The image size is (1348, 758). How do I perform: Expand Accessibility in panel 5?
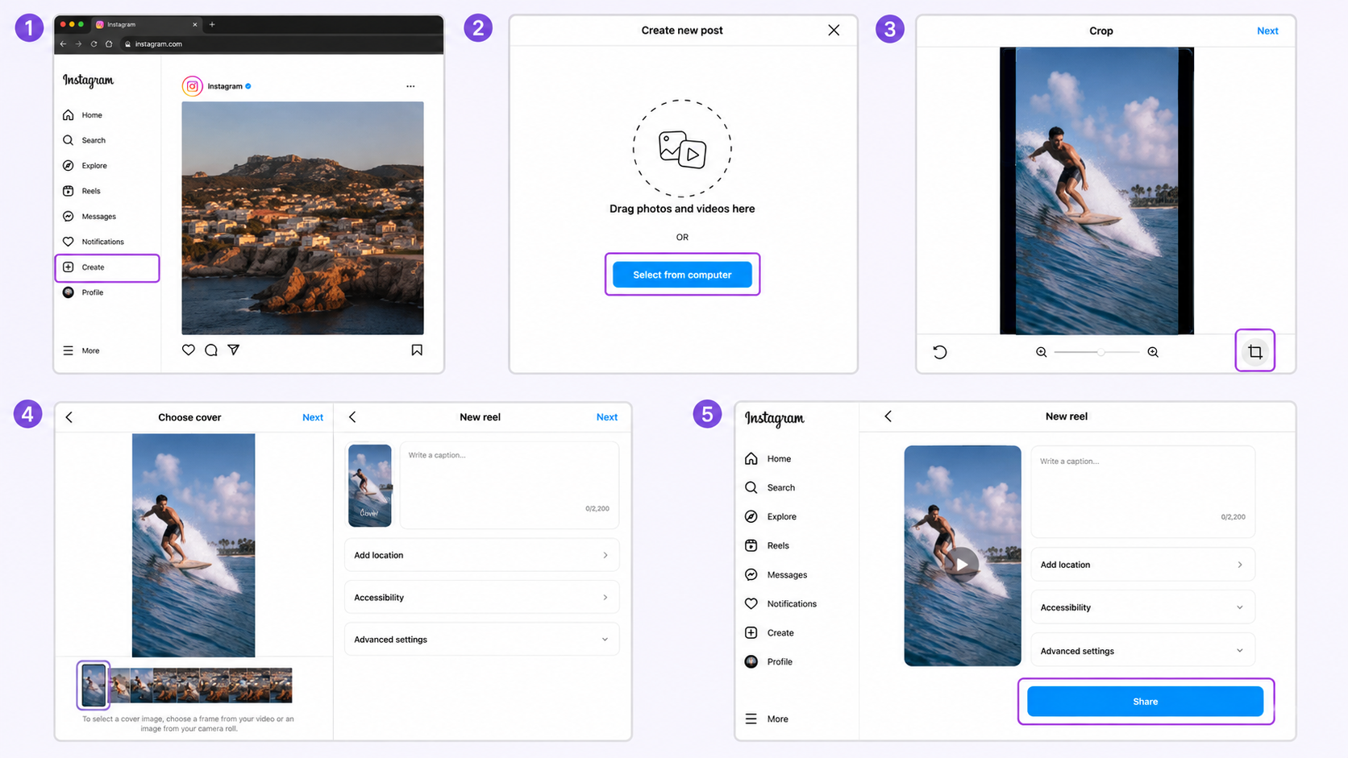coord(1143,607)
